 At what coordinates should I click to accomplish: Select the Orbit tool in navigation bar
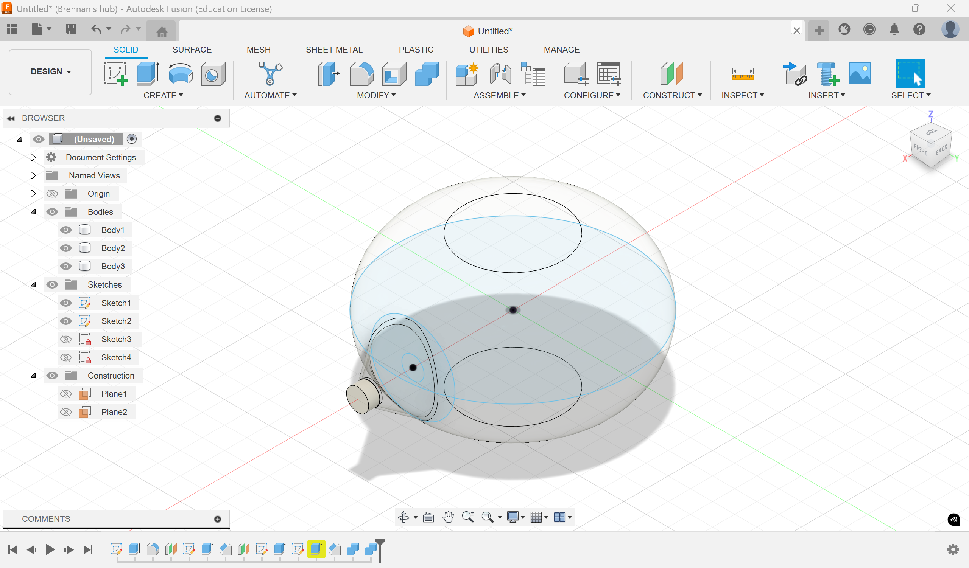[x=403, y=517]
